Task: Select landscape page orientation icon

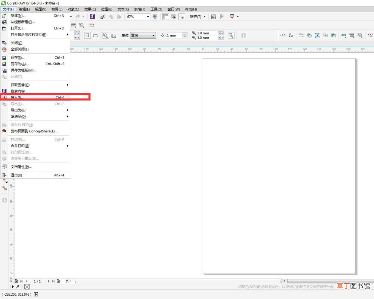Action: pos(95,36)
